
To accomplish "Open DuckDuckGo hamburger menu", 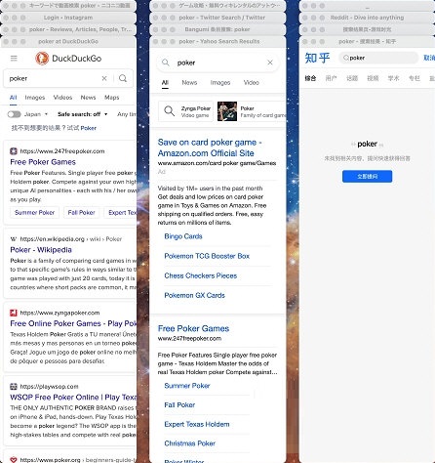I will [x=14, y=59].
